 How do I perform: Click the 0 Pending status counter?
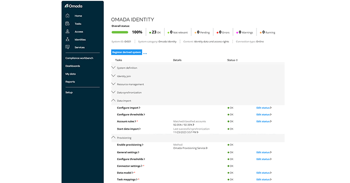coord(202,32)
